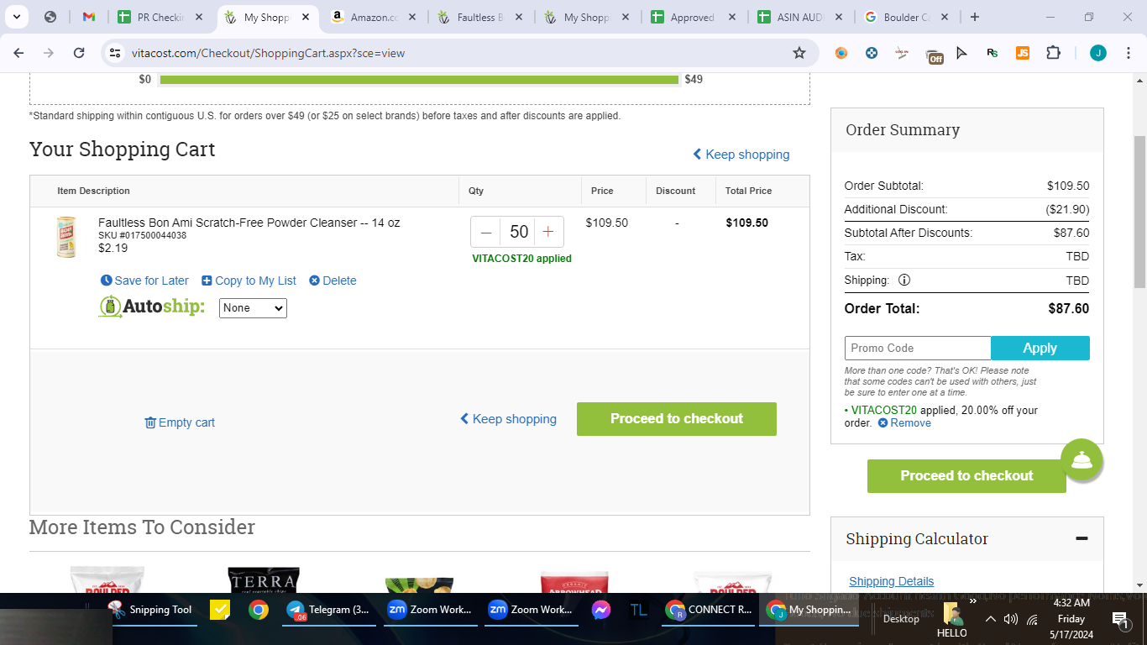Viewport: 1147px width, 645px height.
Task: Click the extension icon with Off badge
Action: [934, 55]
